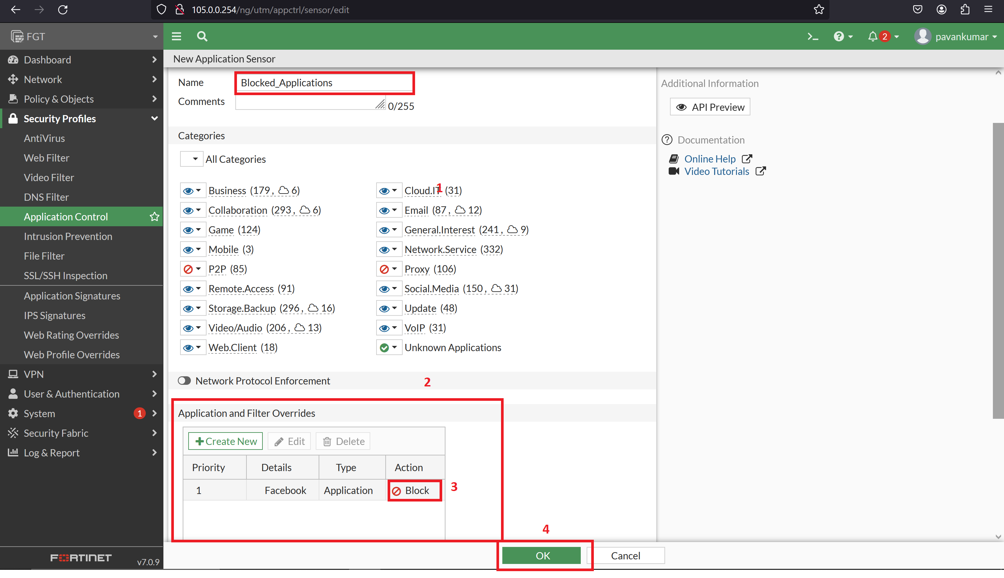Image resolution: width=1004 pixels, height=578 pixels.
Task: Click OK to save the sensor
Action: (x=542, y=555)
